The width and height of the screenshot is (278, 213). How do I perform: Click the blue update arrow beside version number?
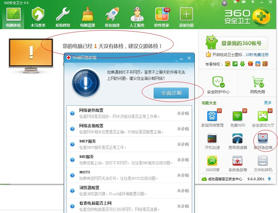pos(269,179)
